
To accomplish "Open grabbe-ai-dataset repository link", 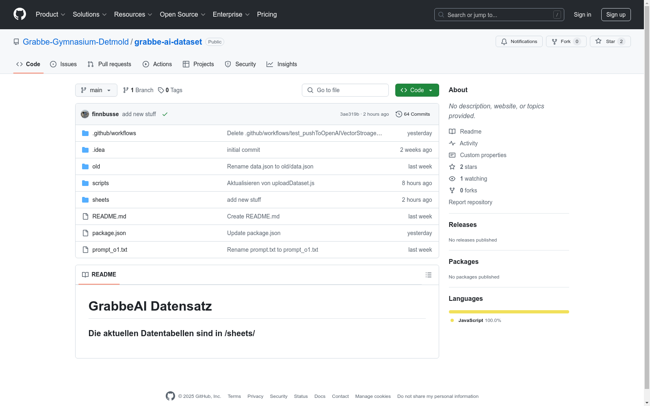I will (x=168, y=42).
